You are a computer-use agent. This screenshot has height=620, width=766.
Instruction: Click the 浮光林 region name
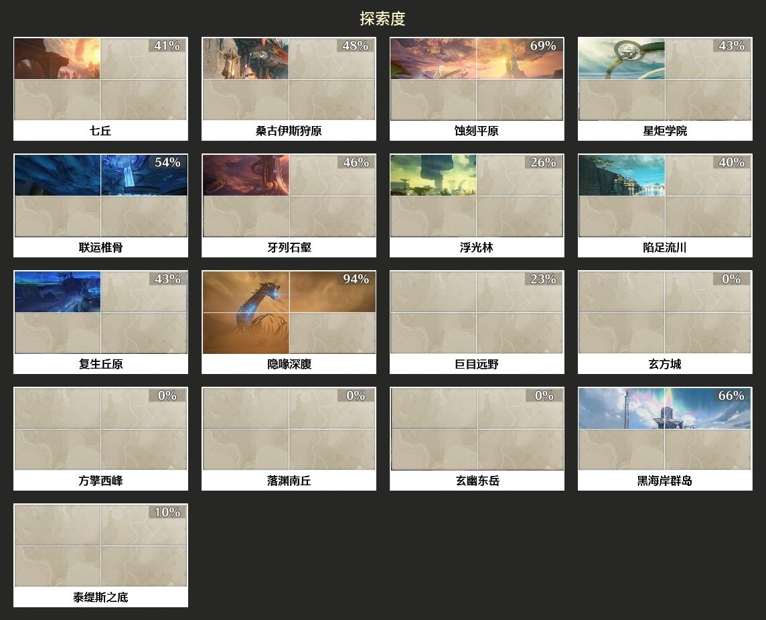coord(477,247)
